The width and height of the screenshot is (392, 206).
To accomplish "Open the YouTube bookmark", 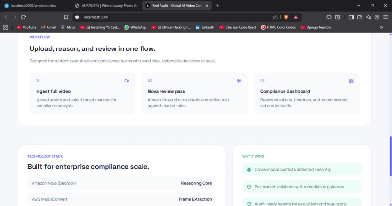I will point(26,27).
